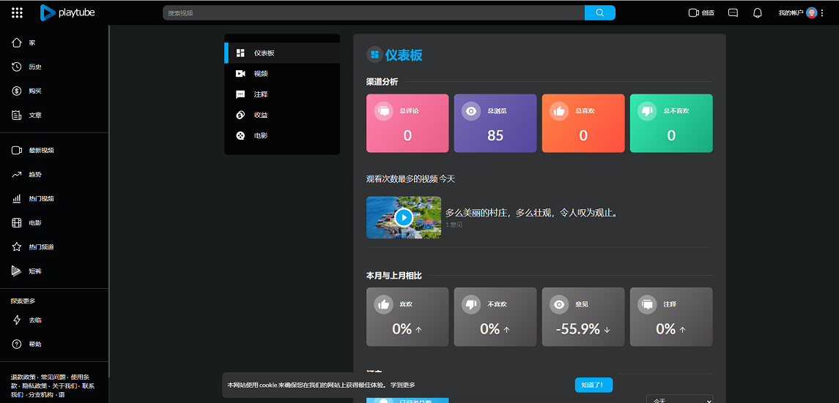The width and height of the screenshot is (839, 403).
Task: Open the 今天 time range dropdown
Action: click(x=679, y=399)
